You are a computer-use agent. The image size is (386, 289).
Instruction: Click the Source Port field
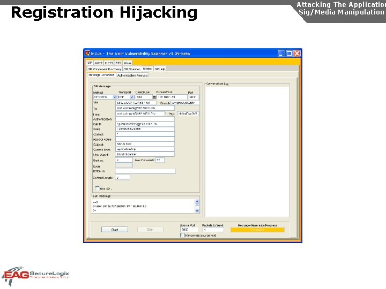click(x=189, y=230)
